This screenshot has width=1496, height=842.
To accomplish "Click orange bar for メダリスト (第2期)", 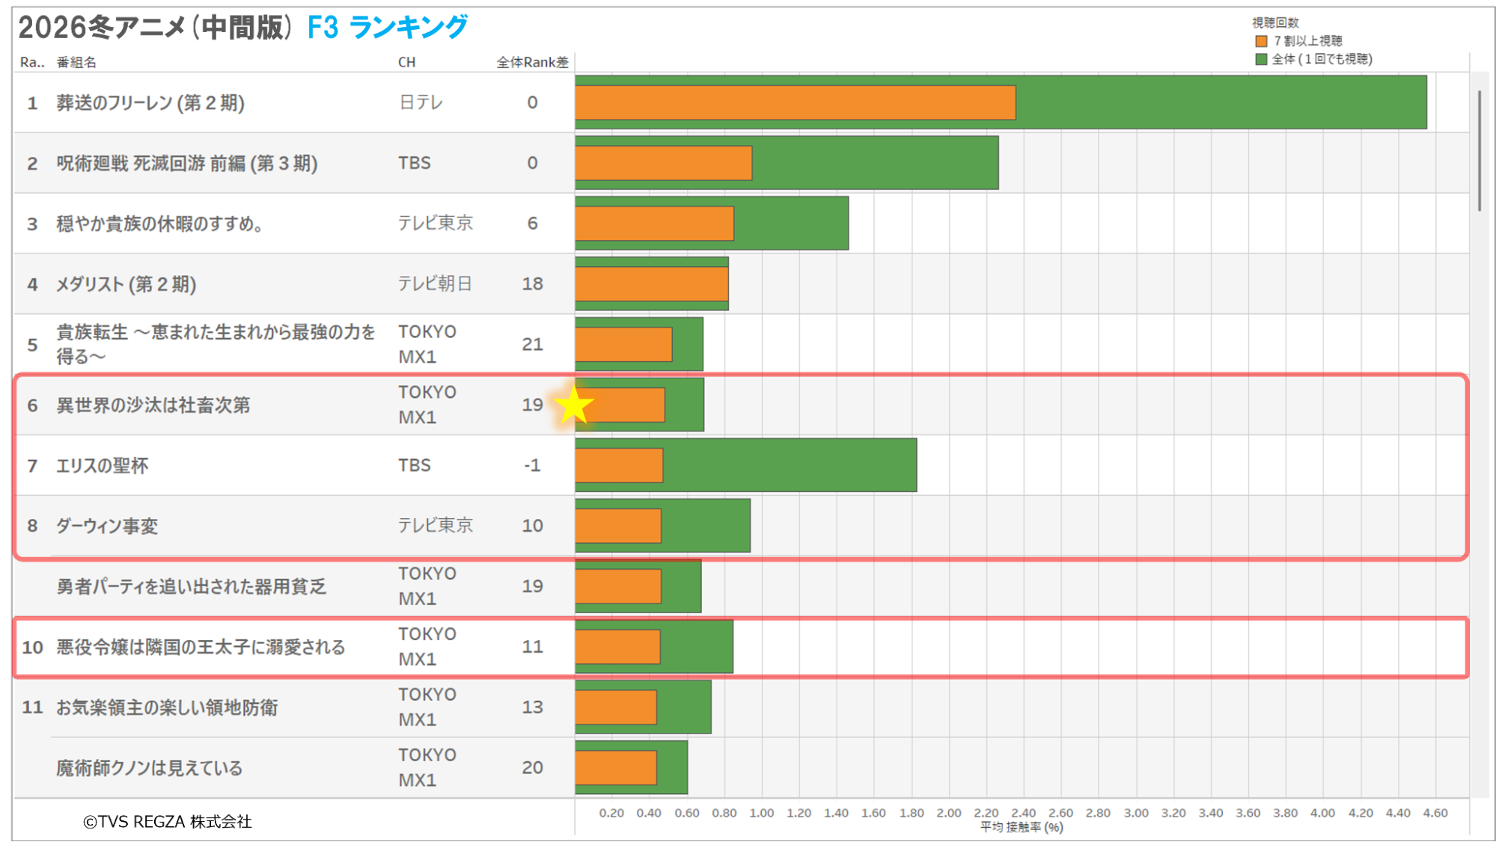I will 651,284.
